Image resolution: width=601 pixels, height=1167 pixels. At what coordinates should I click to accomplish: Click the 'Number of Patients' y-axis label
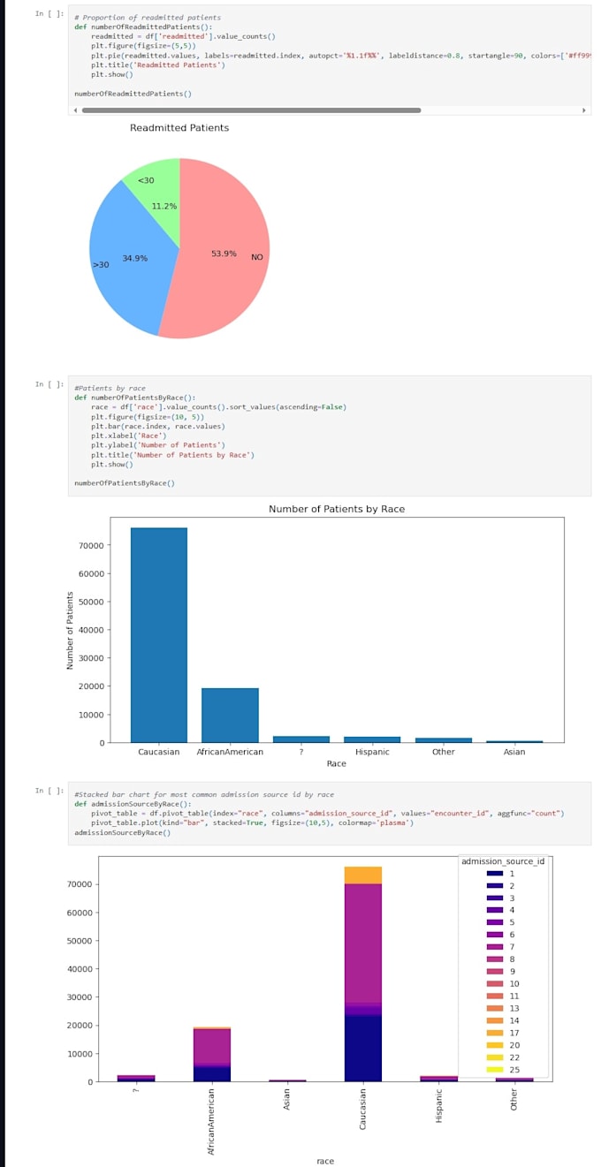pos(70,630)
